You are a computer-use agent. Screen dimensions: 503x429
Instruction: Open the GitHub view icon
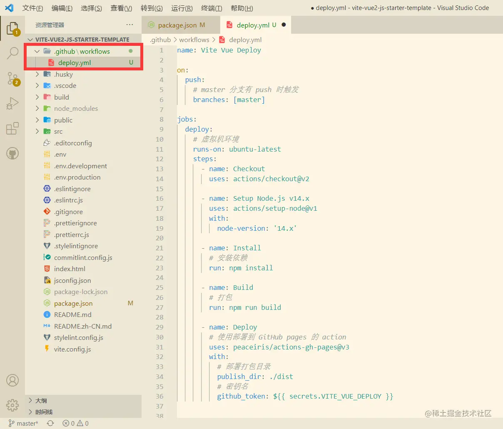click(x=12, y=154)
